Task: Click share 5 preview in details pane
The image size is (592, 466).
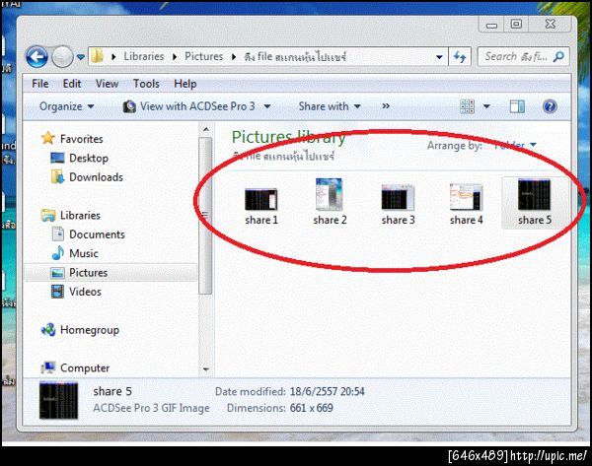Action: (58, 401)
